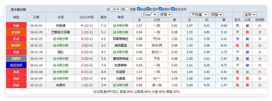Open the 全场 period dropdown

(250, 15)
